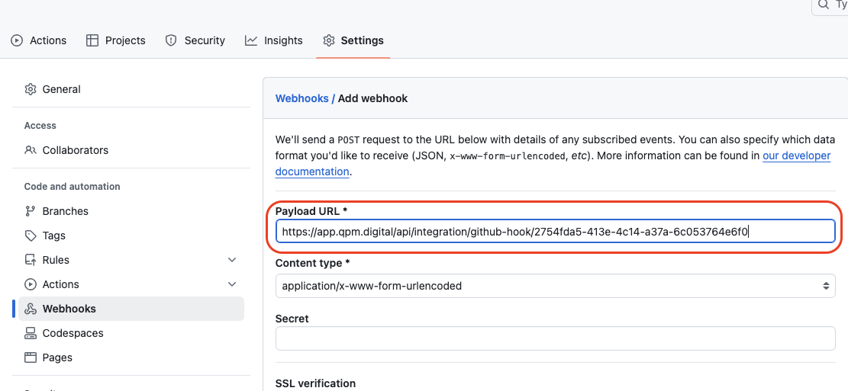Image resolution: width=848 pixels, height=391 pixels.
Task: Click the Projects table icon
Action: coord(92,40)
